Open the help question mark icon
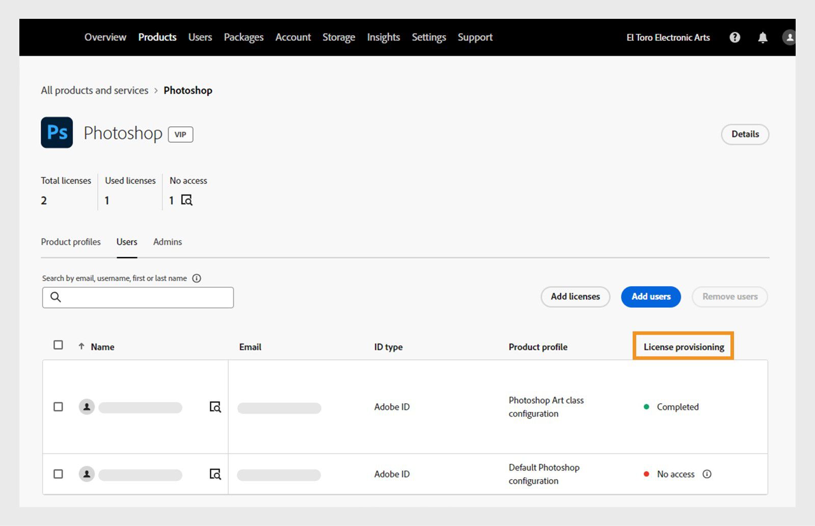The height and width of the screenshot is (526, 815). tap(735, 37)
